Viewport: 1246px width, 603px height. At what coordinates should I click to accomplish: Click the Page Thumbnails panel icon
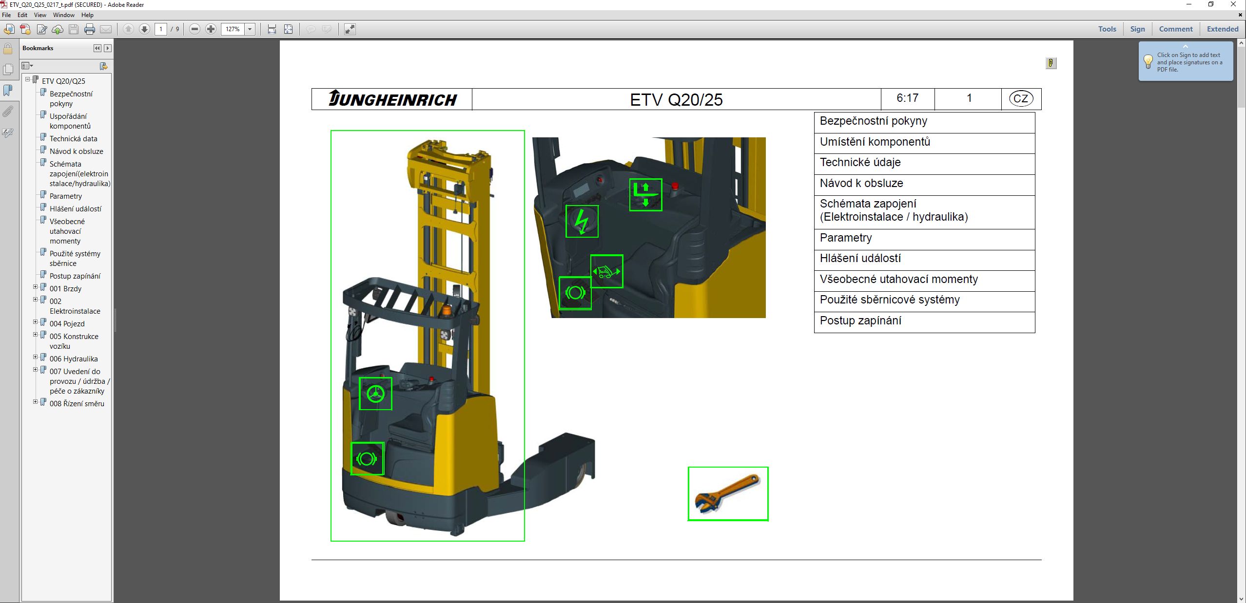pos(8,69)
